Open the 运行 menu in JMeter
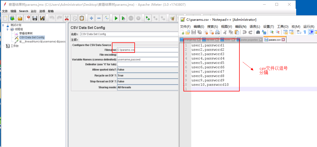This screenshot has height=147, width=317. point(33,11)
